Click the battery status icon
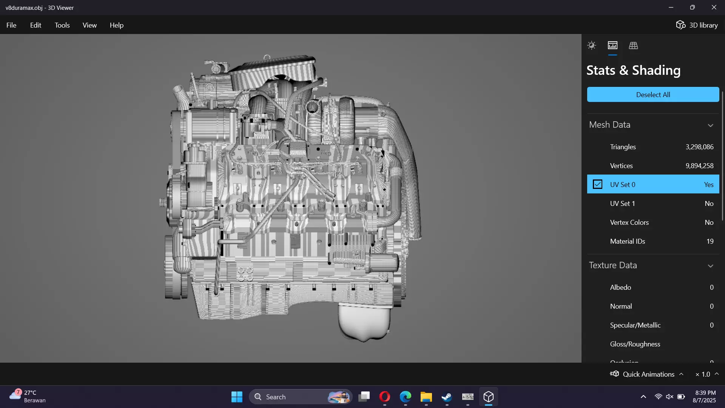 click(681, 397)
